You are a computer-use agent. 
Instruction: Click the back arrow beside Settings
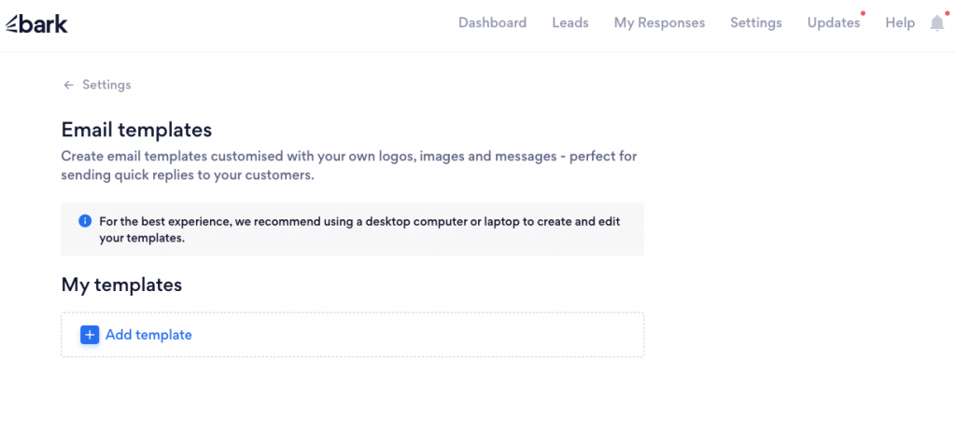click(x=68, y=85)
